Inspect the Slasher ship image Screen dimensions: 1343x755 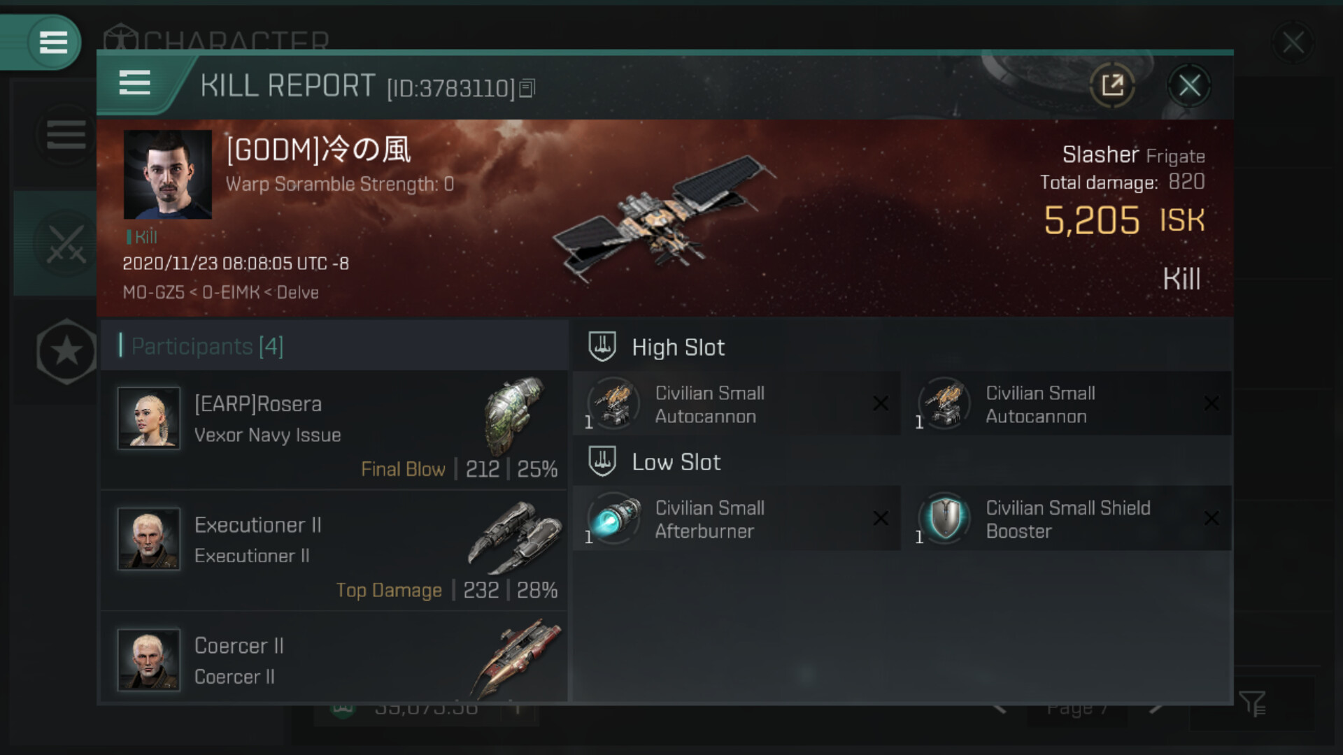point(665,218)
